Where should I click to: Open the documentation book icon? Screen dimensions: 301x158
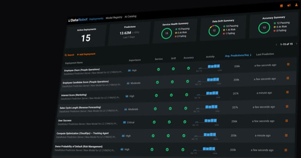(x=281, y=6)
